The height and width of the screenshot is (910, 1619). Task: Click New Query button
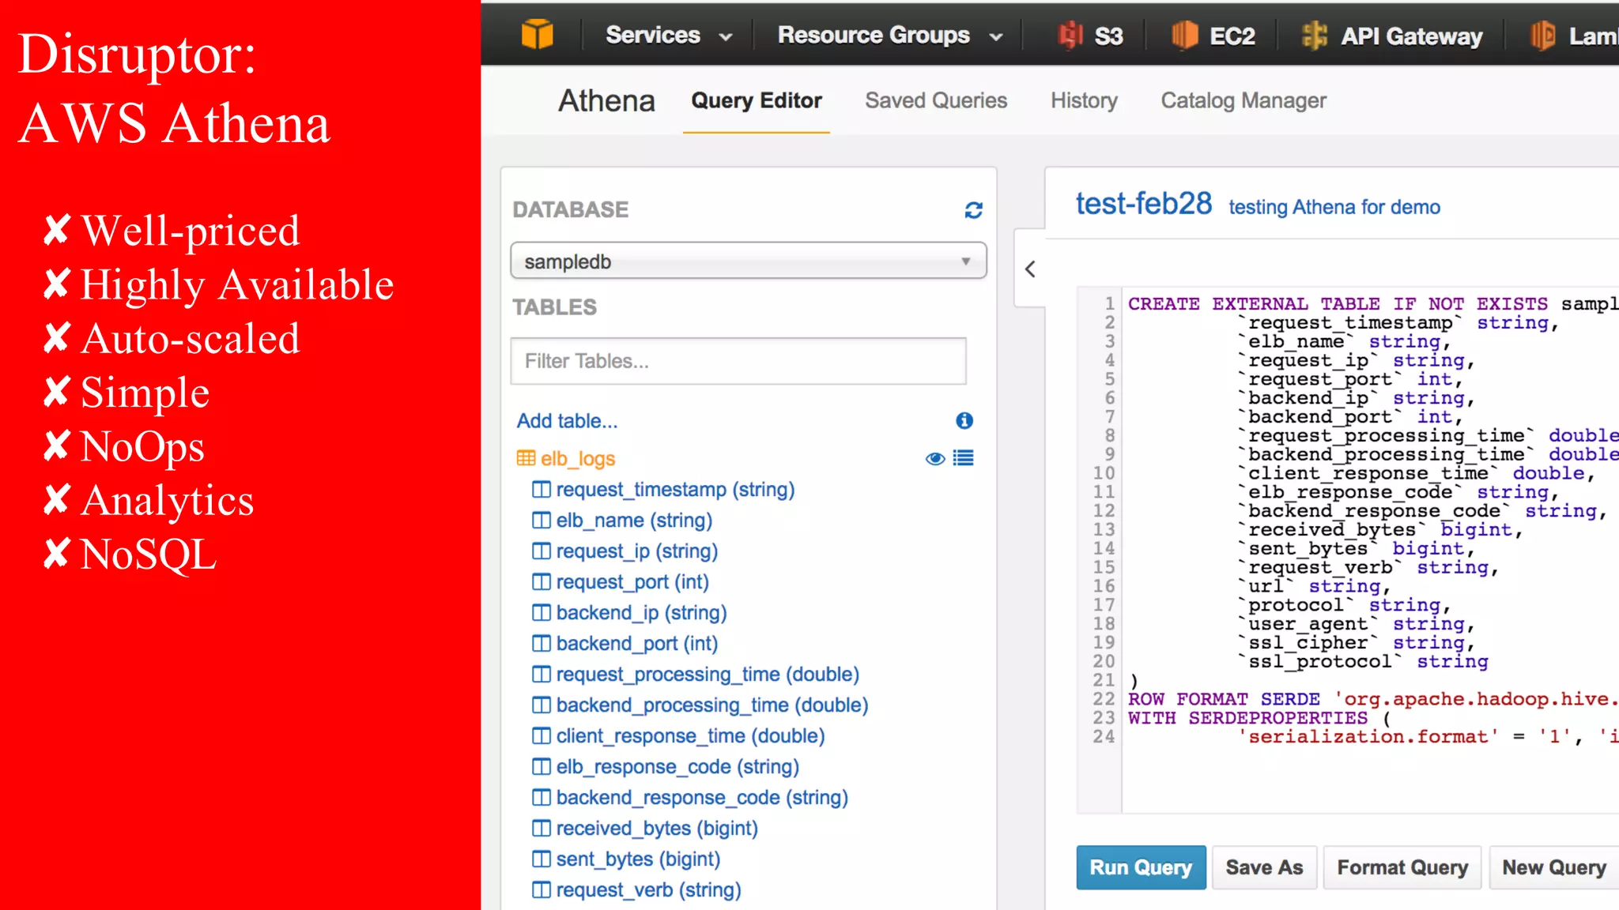coord(1554,867)
